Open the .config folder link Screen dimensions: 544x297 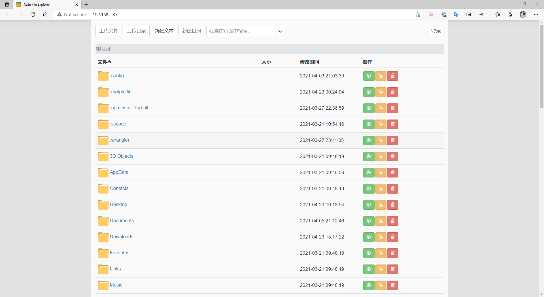pyautogui.click(x=117, y=76)
